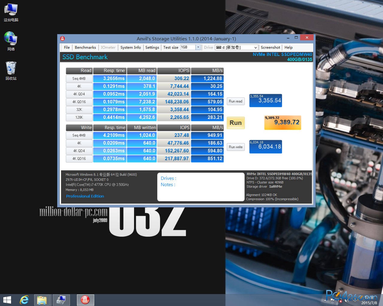Select the Anvil's Storage Utilities taskbar icon

tap(85, 300)
